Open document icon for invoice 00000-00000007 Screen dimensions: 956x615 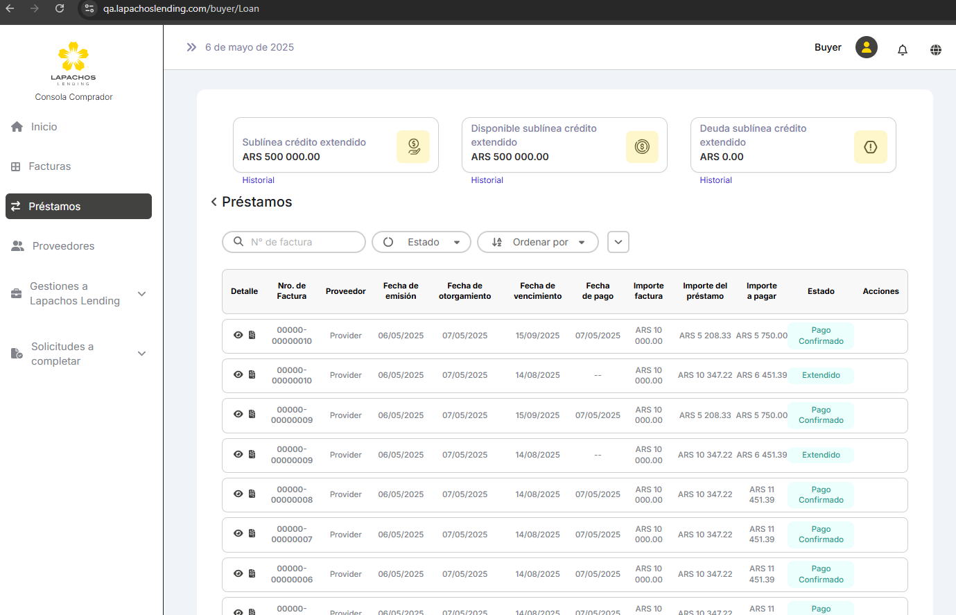pos(252,534)
